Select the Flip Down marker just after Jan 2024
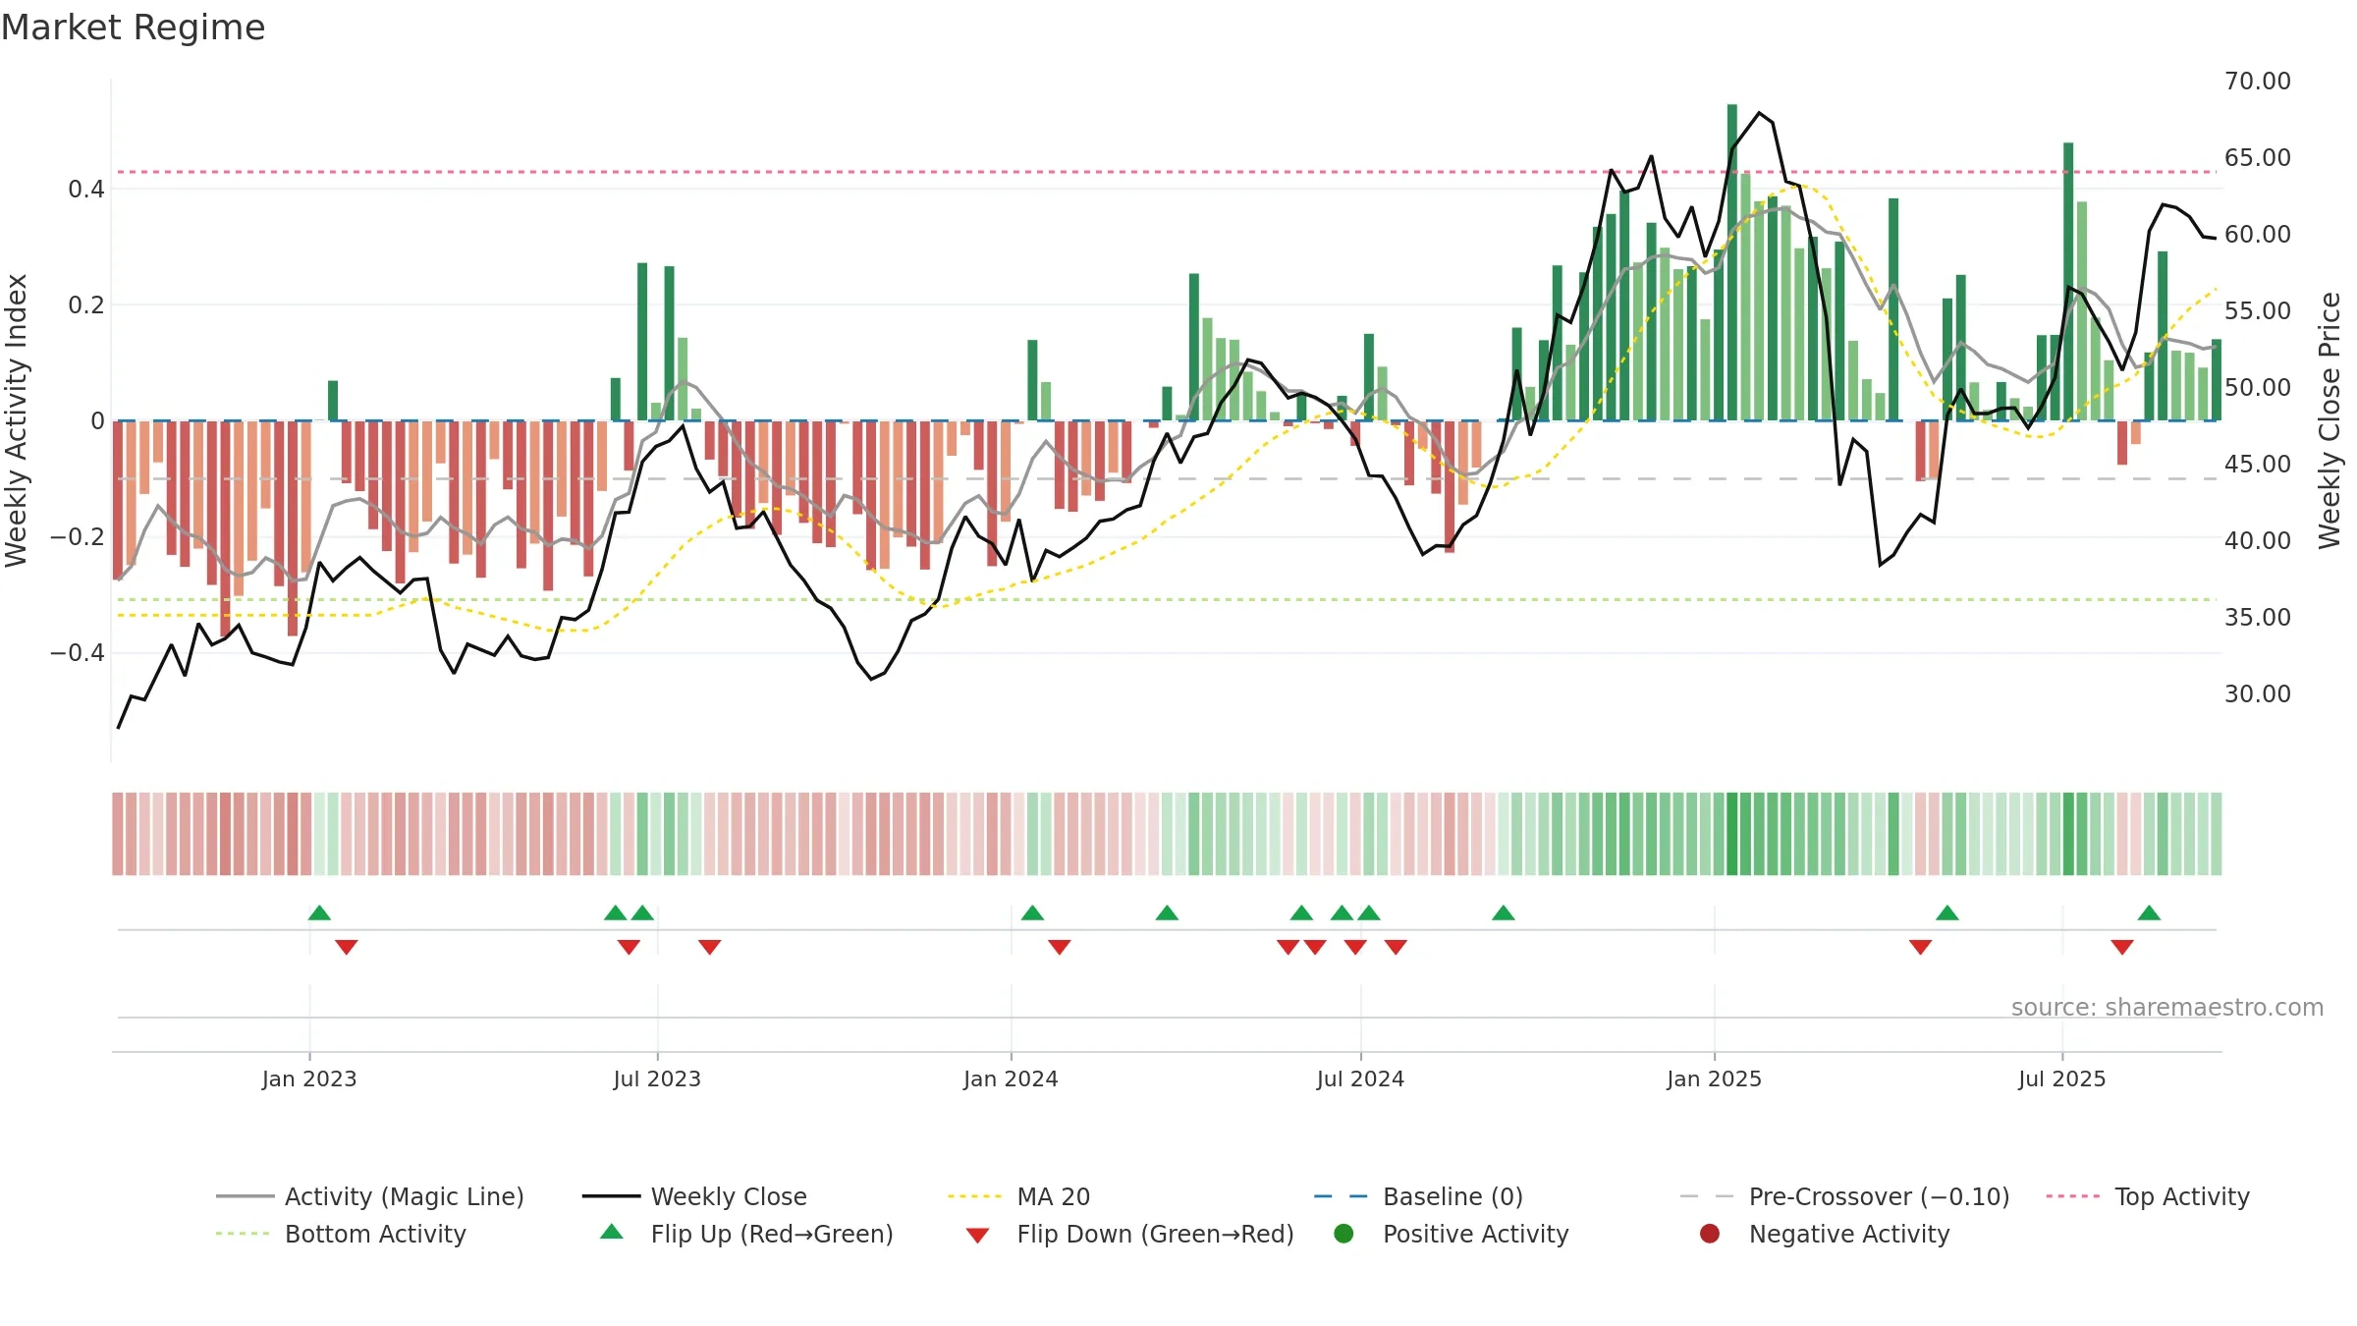Screen dimensions: 2357x1326 point(1059,947)
